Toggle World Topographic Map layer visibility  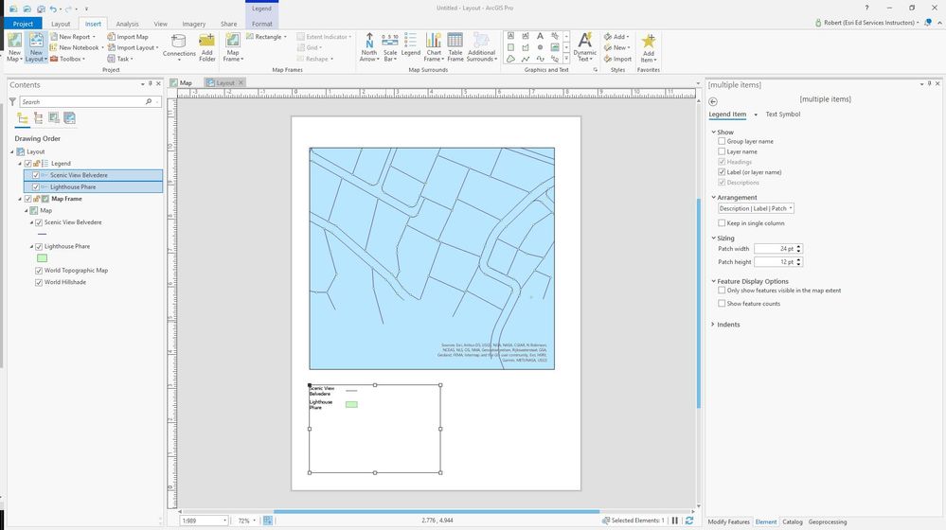pos(39,271)
